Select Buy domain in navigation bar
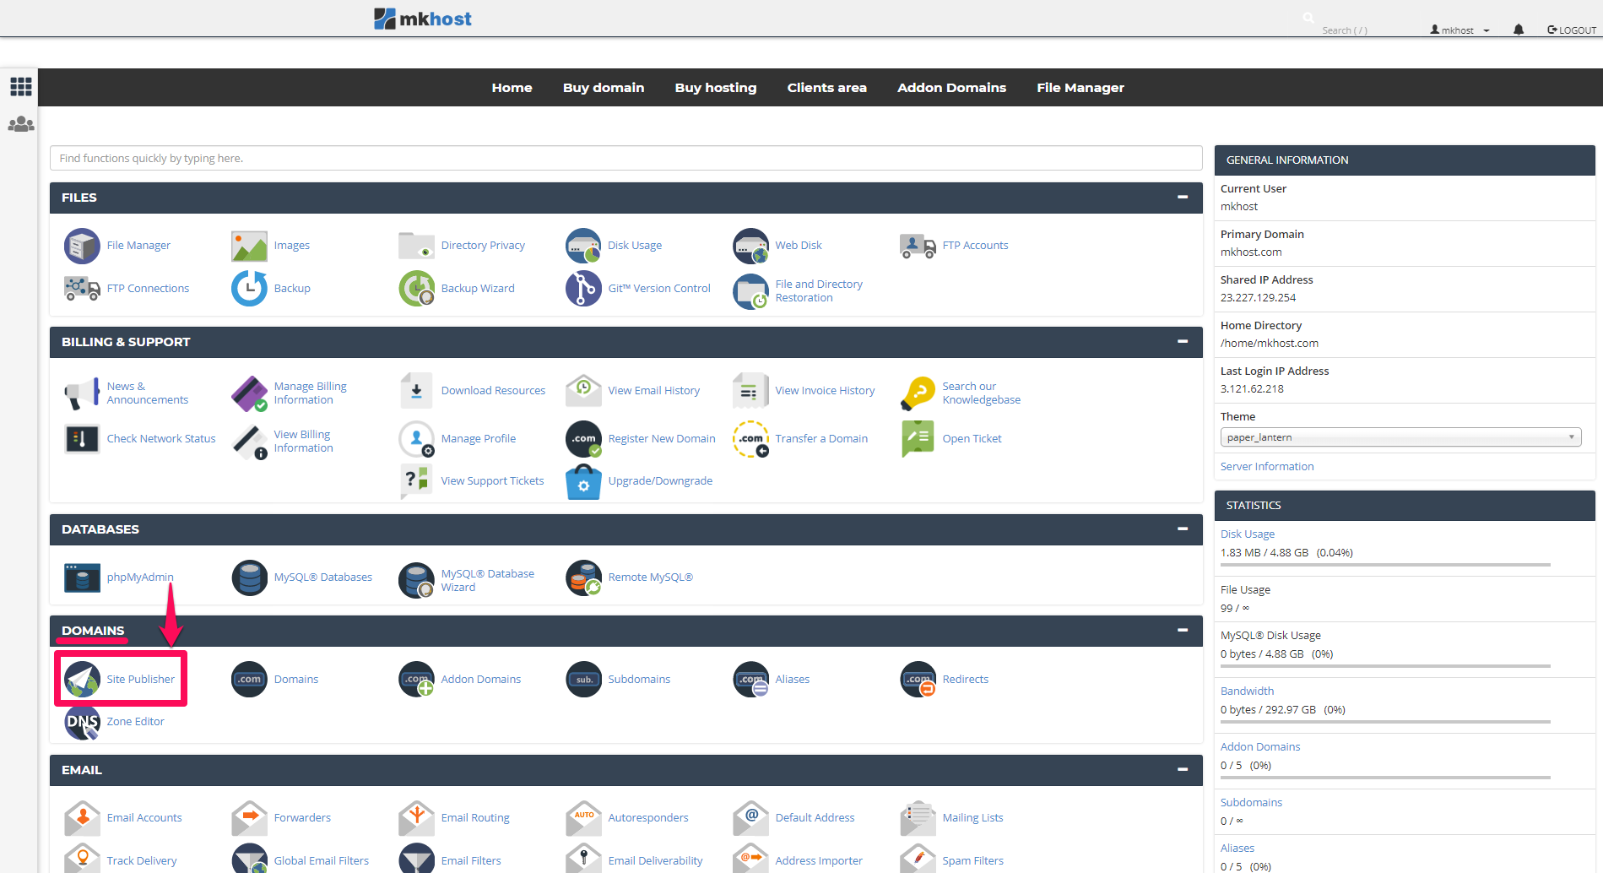Screen dimensions: 1603x873 [604, 88]
